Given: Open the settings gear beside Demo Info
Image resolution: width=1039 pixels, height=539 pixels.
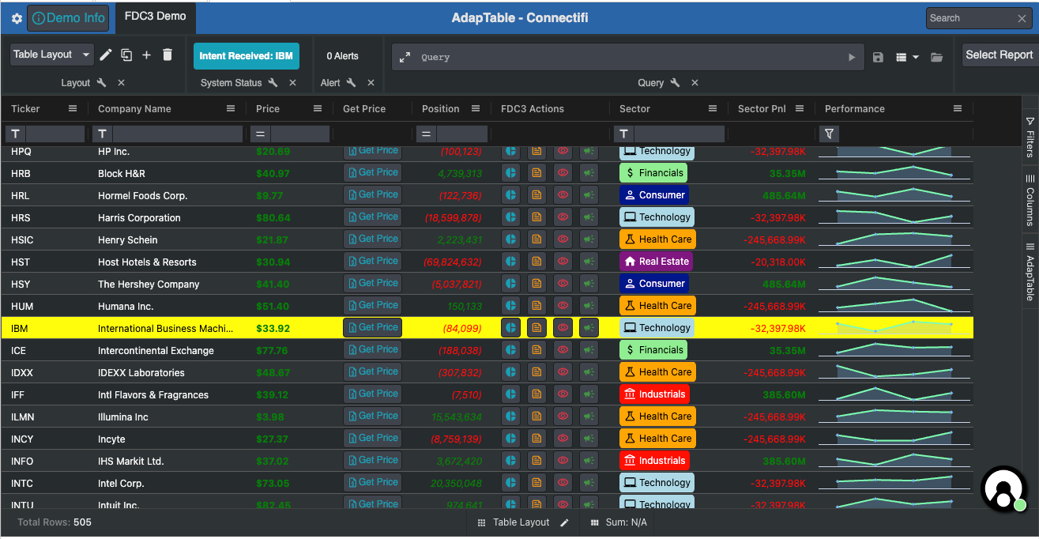Looking at the screenshot, I should coord(17,18).
